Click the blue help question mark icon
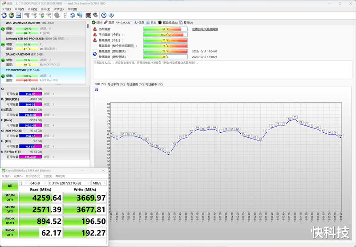Screen dimensions: 356x247 tap(104, 15)
